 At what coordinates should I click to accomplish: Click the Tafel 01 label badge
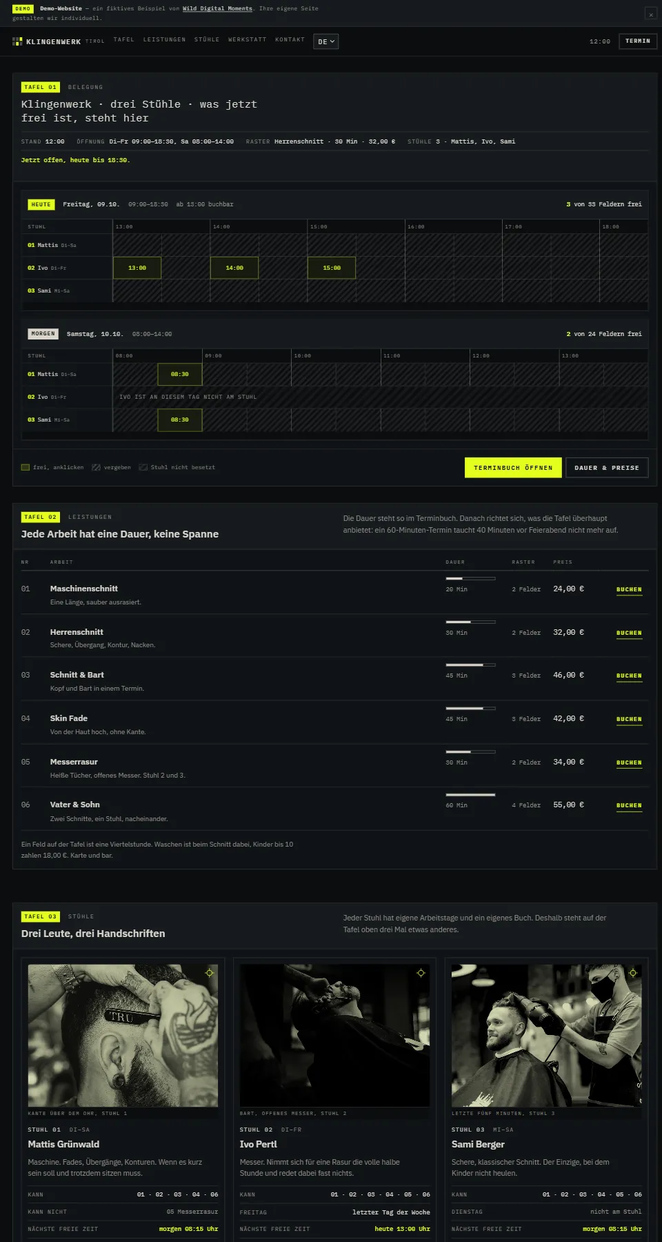coord(41,87)
